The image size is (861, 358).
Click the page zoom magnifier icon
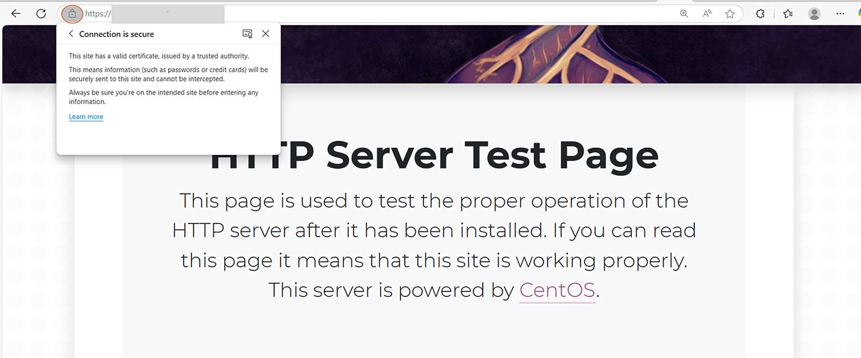[684, 14]
